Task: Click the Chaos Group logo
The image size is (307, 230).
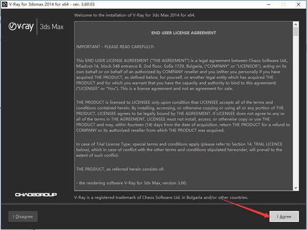Action: pos(35,195)
